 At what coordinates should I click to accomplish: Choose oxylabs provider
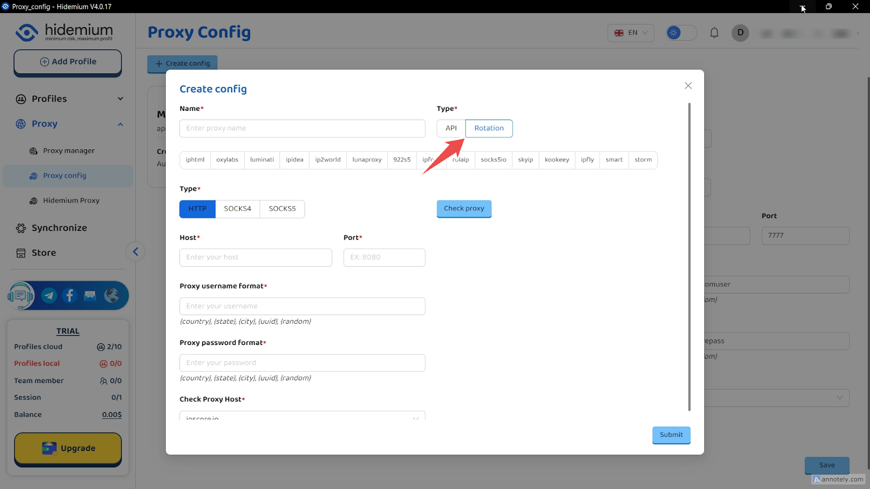click(227, 160)
